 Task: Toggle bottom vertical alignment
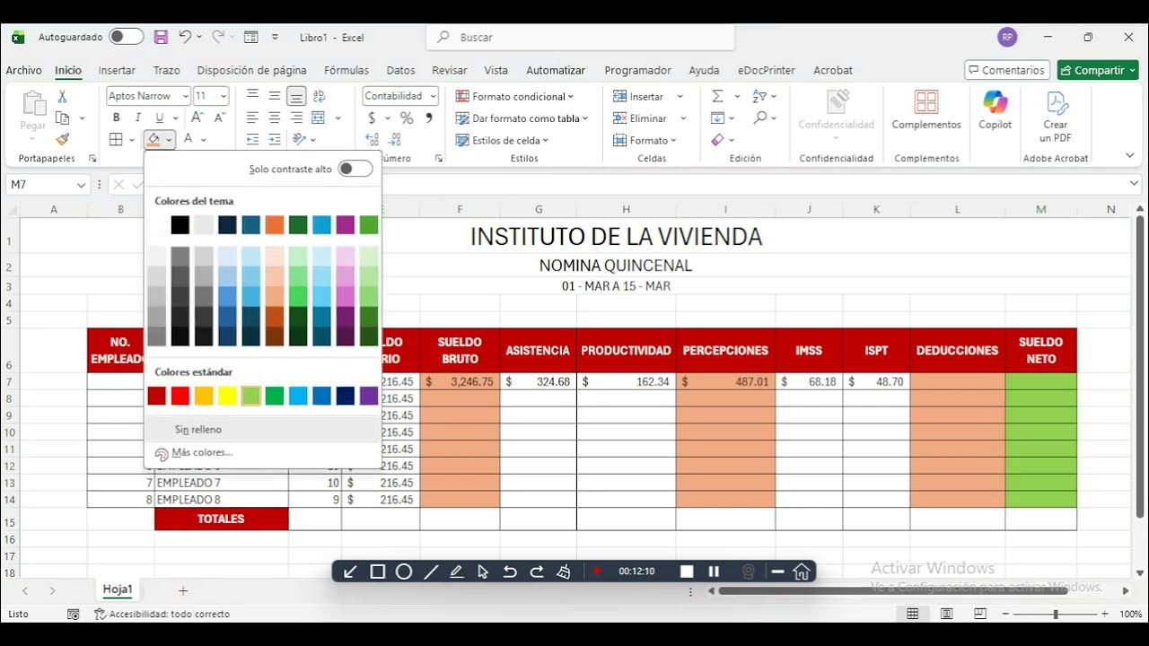pos(296,96)
